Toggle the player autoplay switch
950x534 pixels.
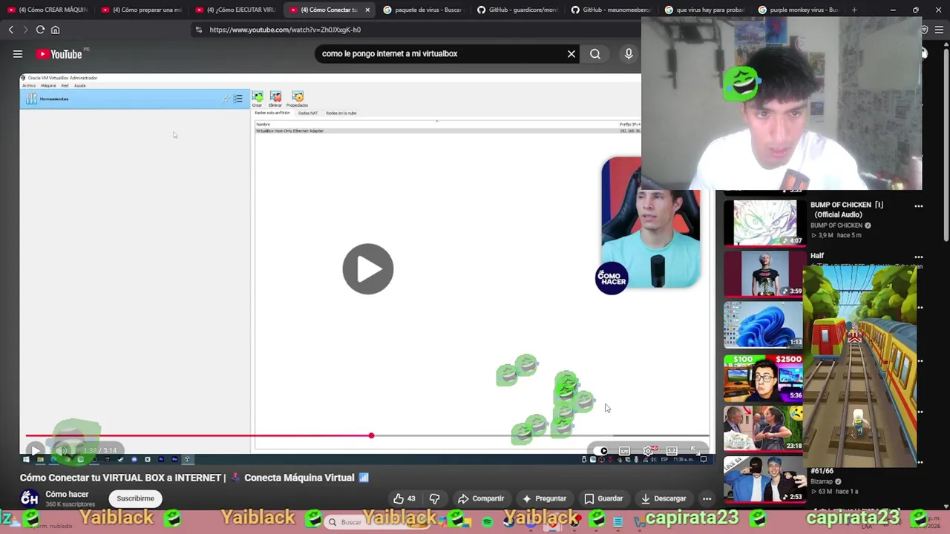pos(602,451)
